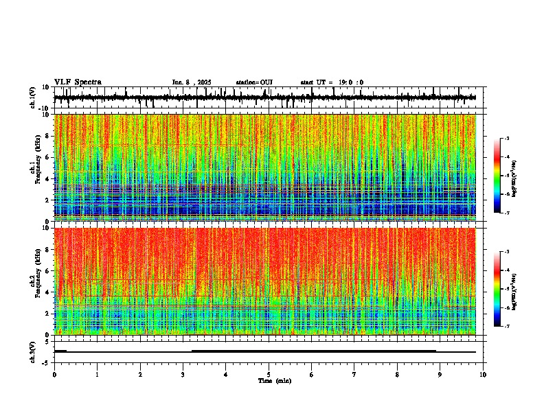Click the "station=OUI" header label
Screen dimensions: 544x420
[x=254, y=82]
